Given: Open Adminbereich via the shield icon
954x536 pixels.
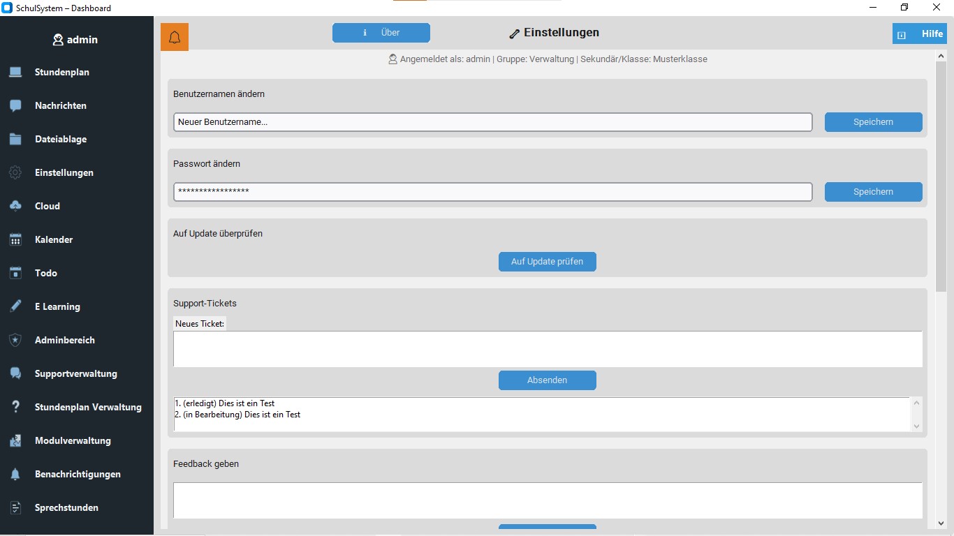Looking at the screenshot, I should point(15,340).
